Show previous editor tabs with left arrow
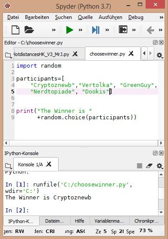168x239 pixels. 144,53
